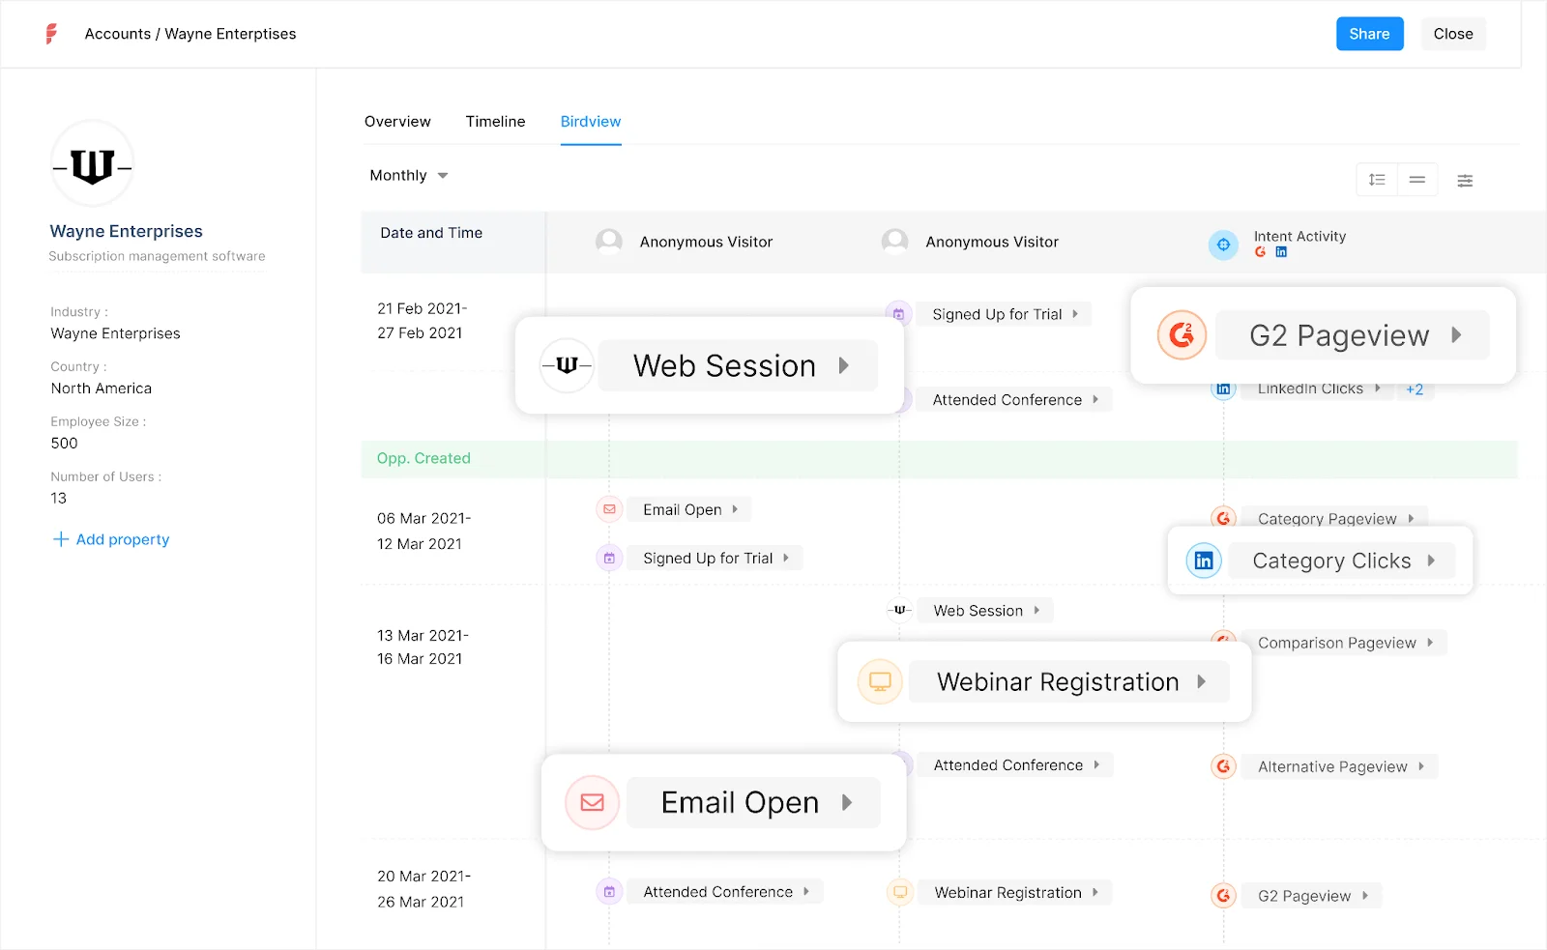
Task: Click the blue Share button
Action: click(1369, 34)
